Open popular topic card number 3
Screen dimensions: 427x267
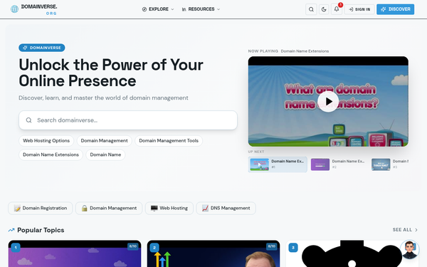coord(352,253)
